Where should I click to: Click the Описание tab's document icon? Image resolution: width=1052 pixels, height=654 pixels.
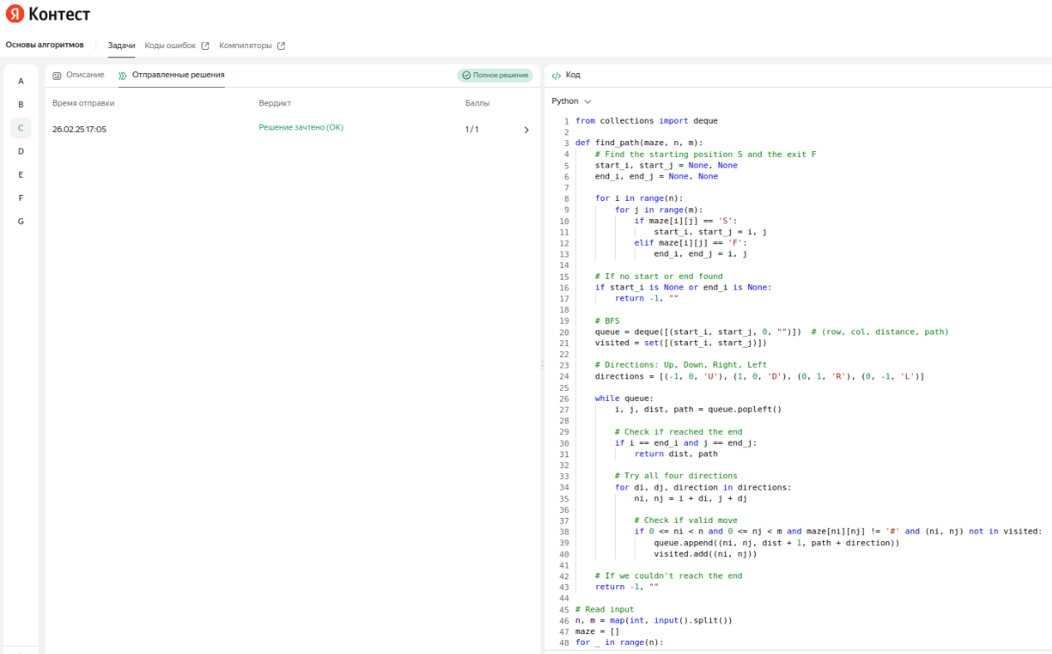point(56,76)
